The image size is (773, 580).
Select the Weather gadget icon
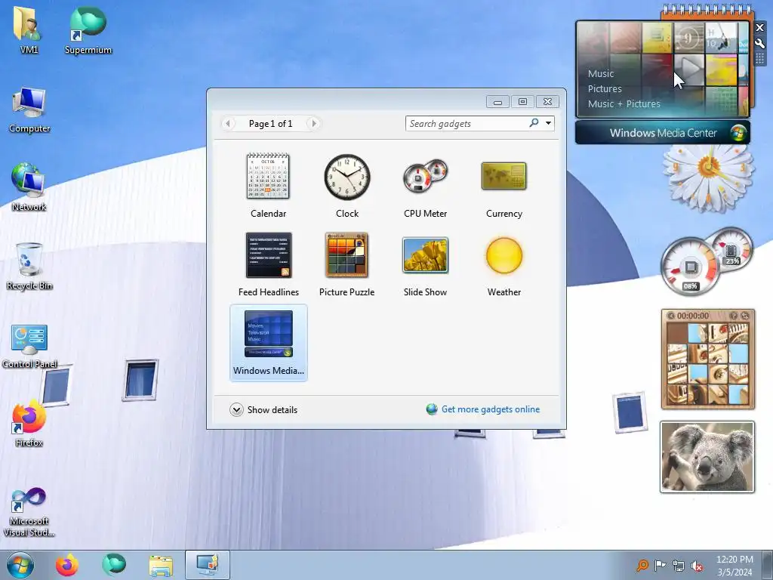(x=504, y=255)
